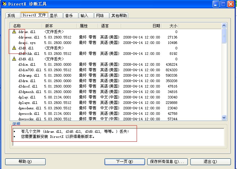Switch to the 网络 tab
The image size is (237, 169).
tap(102, 15)
